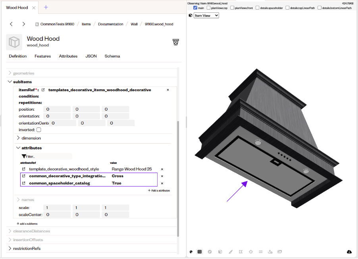Click the cube icon in bottom viewer toolbar
Viewport: 358px width, 259px height.
click(x=220, y=252)
